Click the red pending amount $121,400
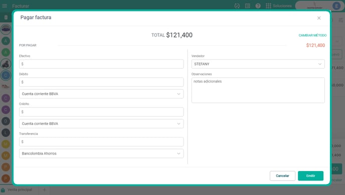 [315, 45]
